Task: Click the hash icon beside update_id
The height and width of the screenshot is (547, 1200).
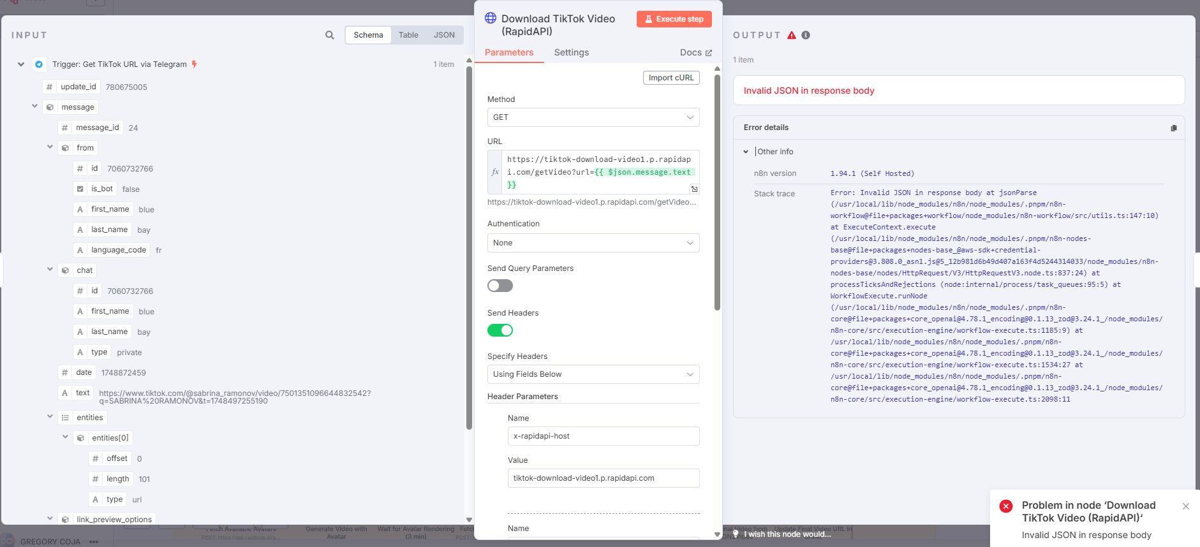Action: [49, 87]
